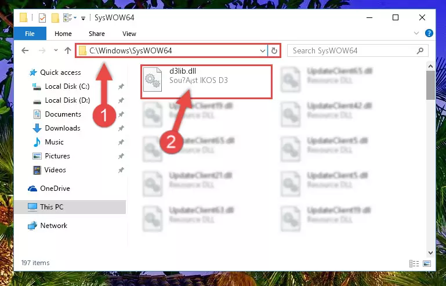Open Downloads in the sidebar

[63, 128]
